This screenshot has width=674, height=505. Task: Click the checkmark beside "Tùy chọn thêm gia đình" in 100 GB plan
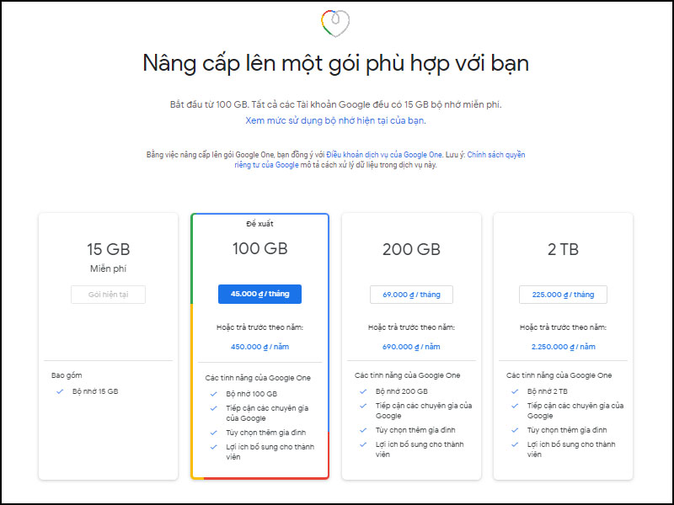coord(213,432)
